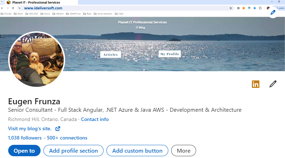The width and height of the screenshot is (285, 158).
Task: Click the first gray extension icon after star
Action: 238,8
